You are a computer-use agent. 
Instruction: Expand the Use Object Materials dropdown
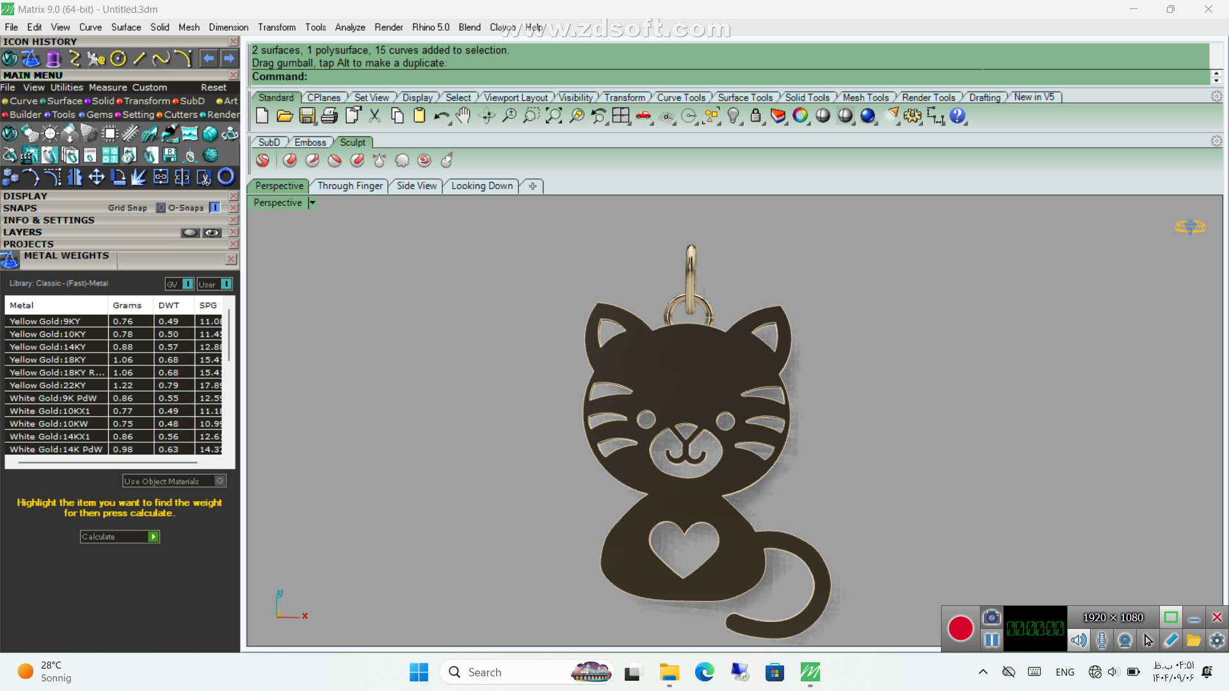[220, 481]
